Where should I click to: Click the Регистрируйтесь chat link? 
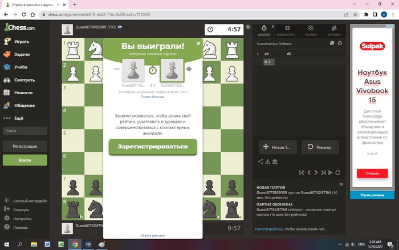(268, 229)
